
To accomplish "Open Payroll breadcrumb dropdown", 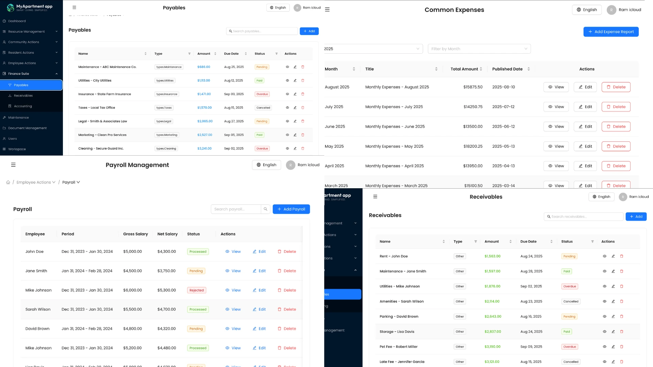I will [71, 182].
